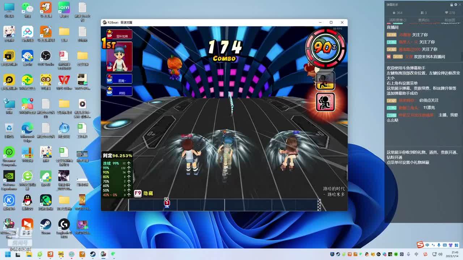Select the first tab in danmu assistant
463x260 pixels.
coord(397,20)
